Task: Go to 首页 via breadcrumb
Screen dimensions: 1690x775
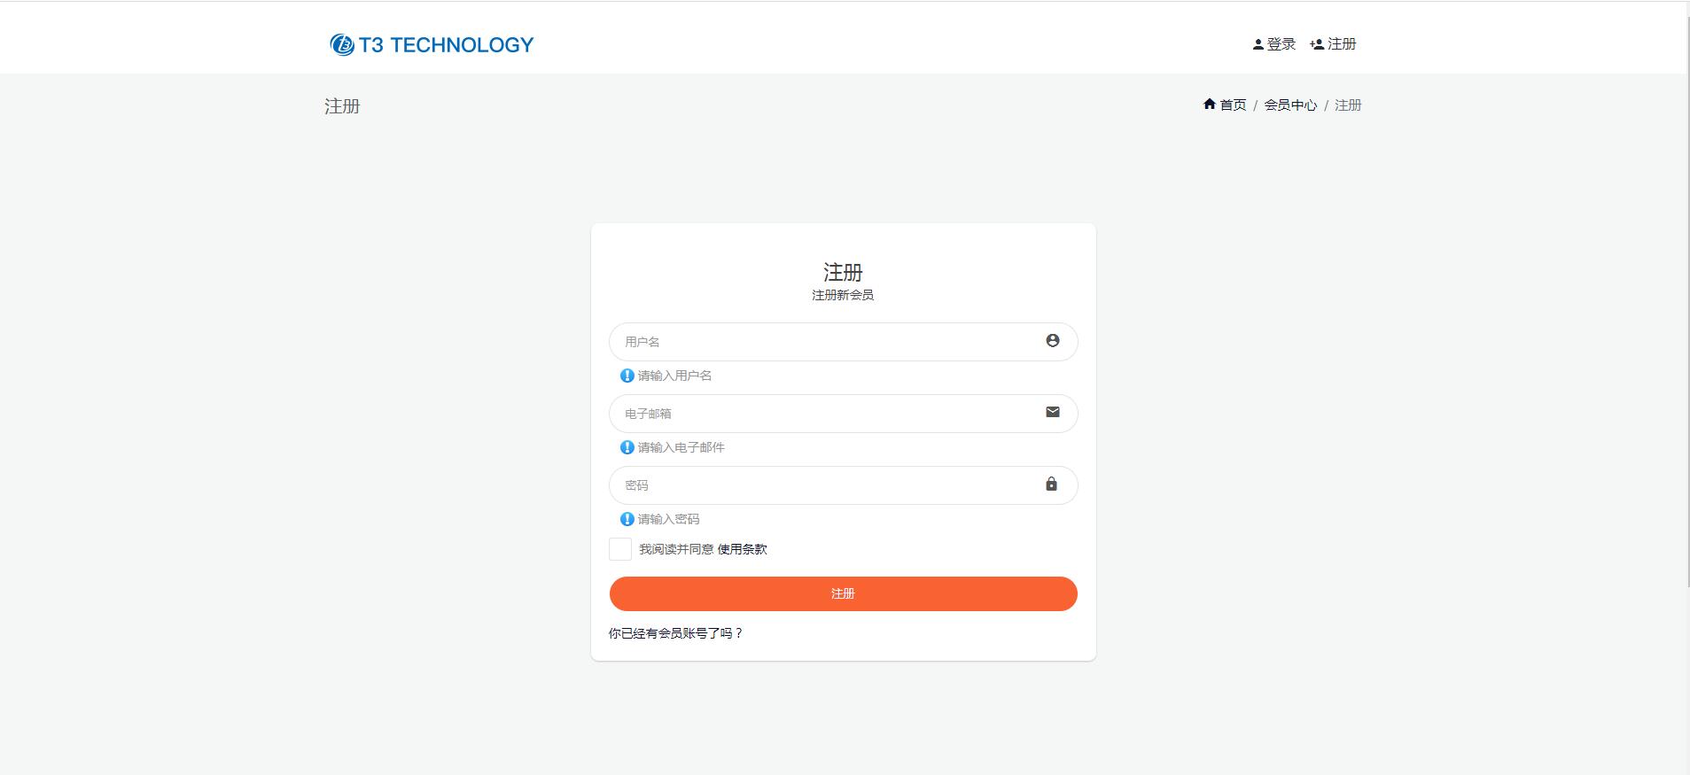Action: click(1233, 105)
